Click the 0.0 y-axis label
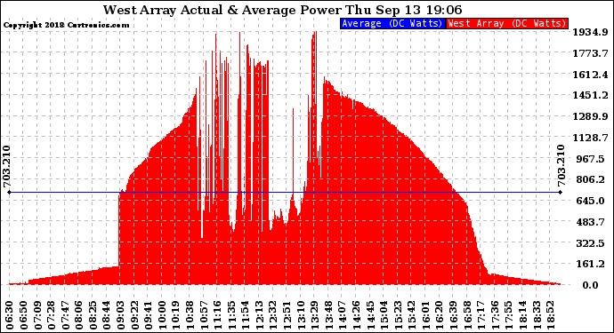This screenshot has height=333, width=614. click(591, 285)
